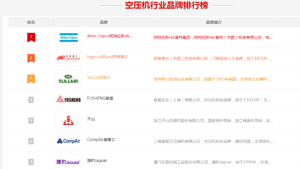Click the SULLAIR logo thumbnail
Viewport: 300px width, 169px height.
(x=69, y=79)
